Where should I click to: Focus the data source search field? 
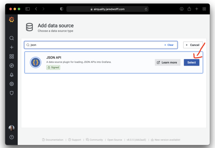pos(94,45)
